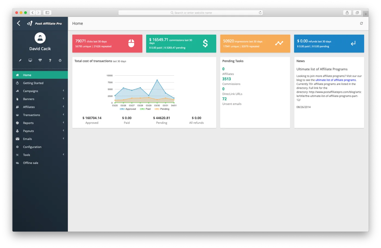The width and height of the screenshot is (381, 248).
Task: Toggle the Pending series in chart legend
Action: [162, 109]
